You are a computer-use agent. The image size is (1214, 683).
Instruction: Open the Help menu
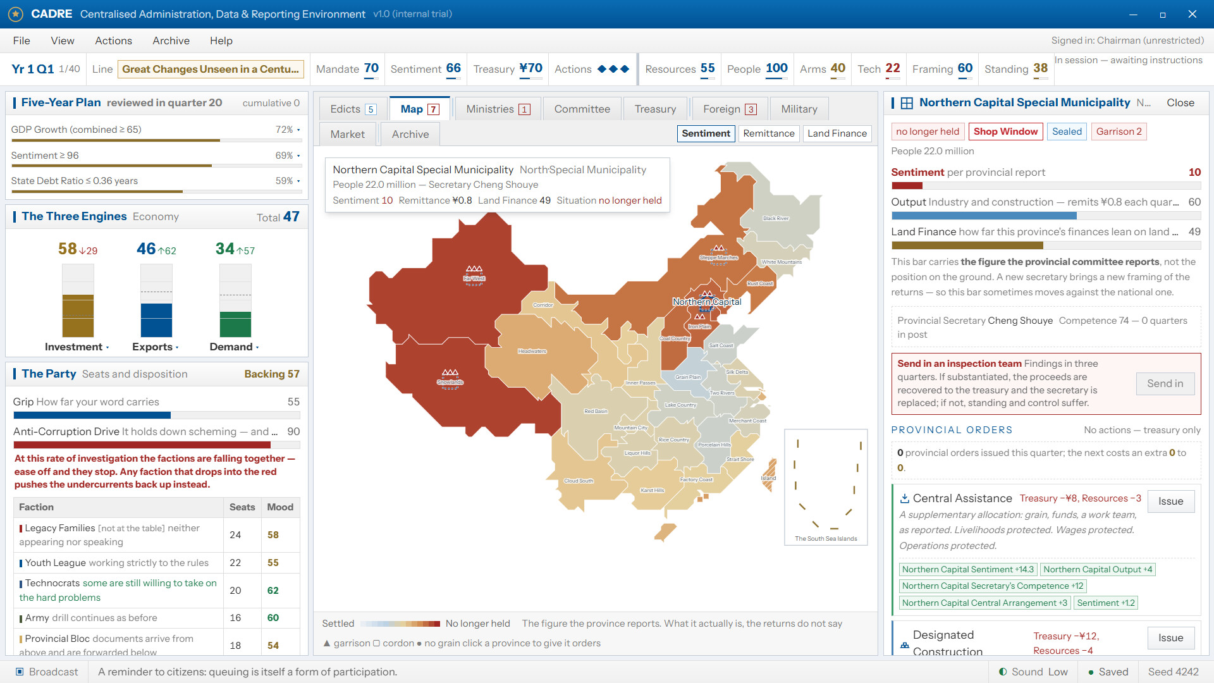pos(221,40)
